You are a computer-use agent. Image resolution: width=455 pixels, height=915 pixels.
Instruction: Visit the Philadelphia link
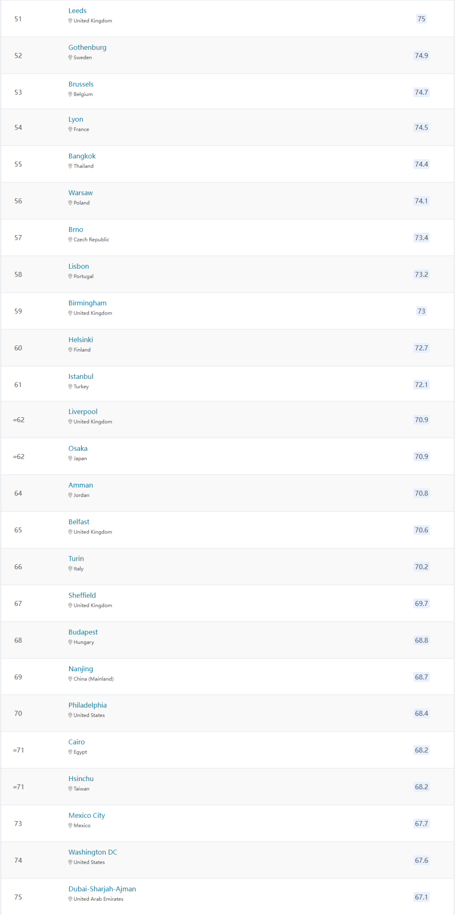pos(87,705)
